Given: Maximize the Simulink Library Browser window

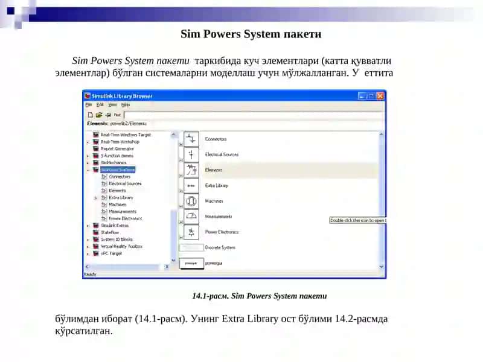Looking at the screenshot, I should click(371, 96).
